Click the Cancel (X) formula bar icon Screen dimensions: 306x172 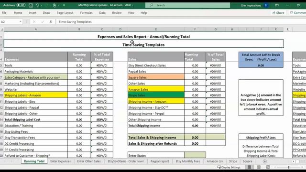[x=34, y=21]
